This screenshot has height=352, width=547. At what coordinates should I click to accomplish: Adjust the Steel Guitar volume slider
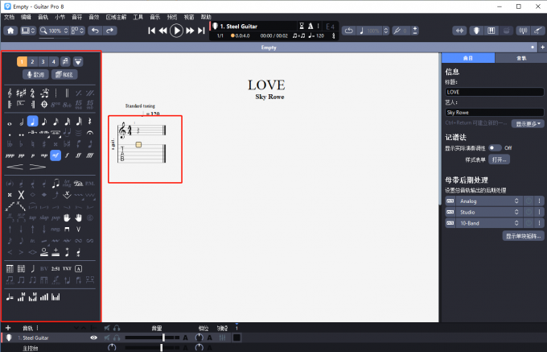tap(163, 338)
